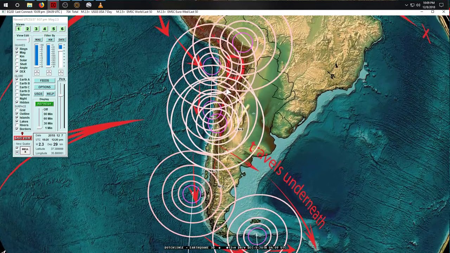Toggle the Mag checkbox
450x253 pixels.
click(17, 52)
